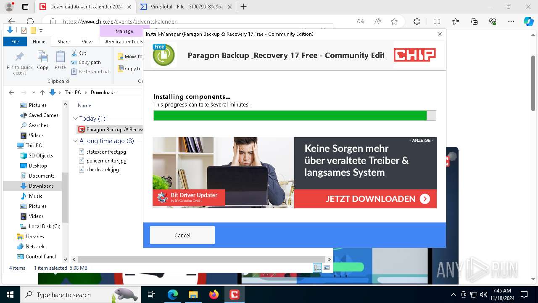This screenshot has width=538, height=303.
Task: Refresh the browser page
Action: [x=30, y=21]
